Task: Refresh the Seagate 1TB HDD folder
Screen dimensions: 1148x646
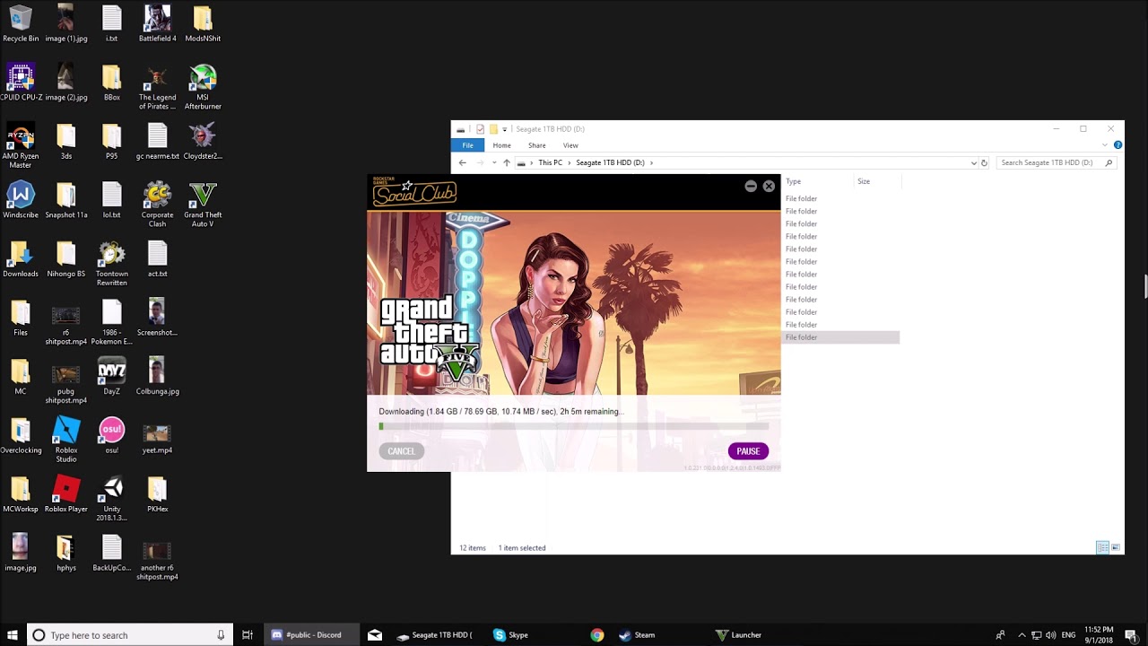Action: pyautogui.click(x=984, y=163)
